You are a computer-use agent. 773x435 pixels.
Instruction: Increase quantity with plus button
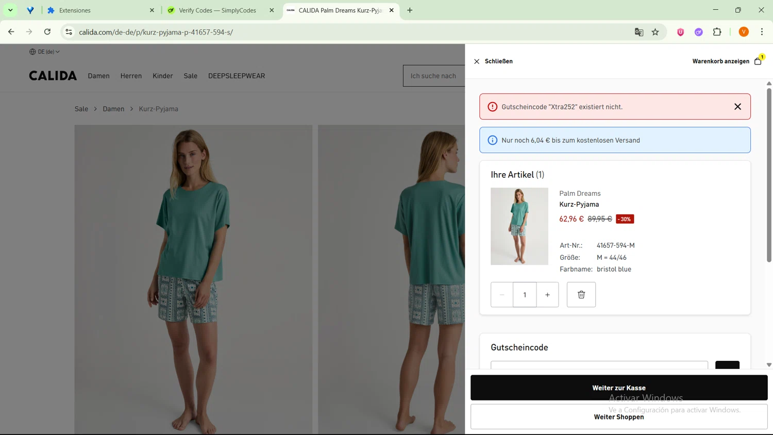547,295
